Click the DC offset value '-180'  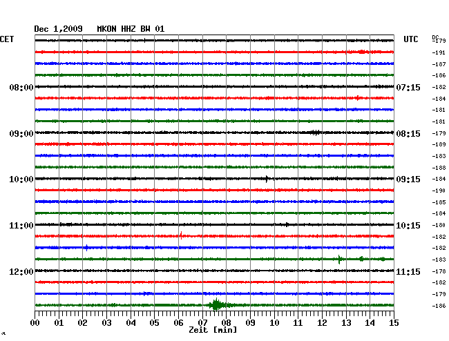(x=439, y=226)
